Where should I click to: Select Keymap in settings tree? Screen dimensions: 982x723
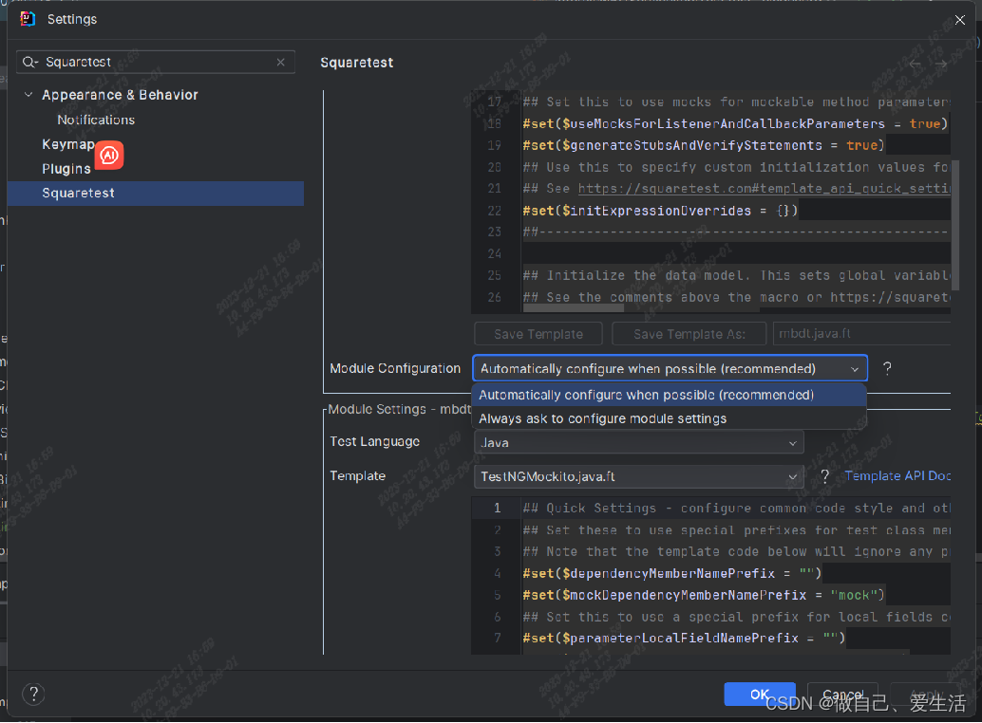[67, 144]
